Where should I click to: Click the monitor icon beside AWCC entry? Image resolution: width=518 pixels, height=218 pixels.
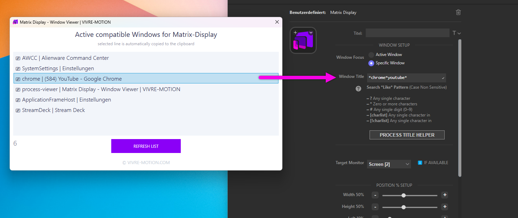[17, 58]
